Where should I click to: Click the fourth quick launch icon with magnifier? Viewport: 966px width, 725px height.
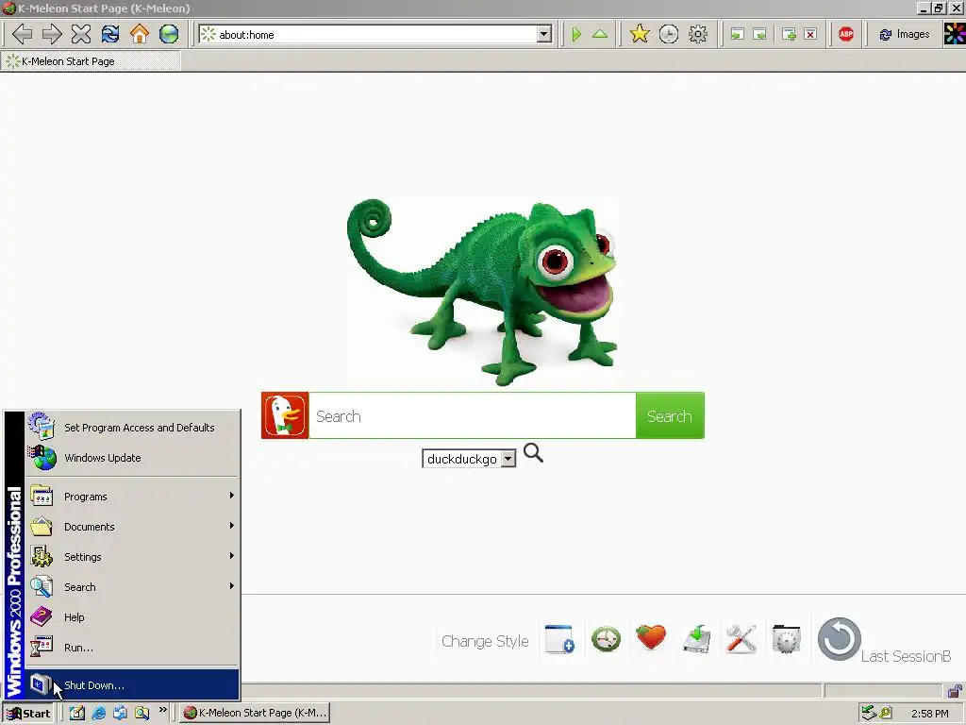pyautogui.click(x=142, y=713)
